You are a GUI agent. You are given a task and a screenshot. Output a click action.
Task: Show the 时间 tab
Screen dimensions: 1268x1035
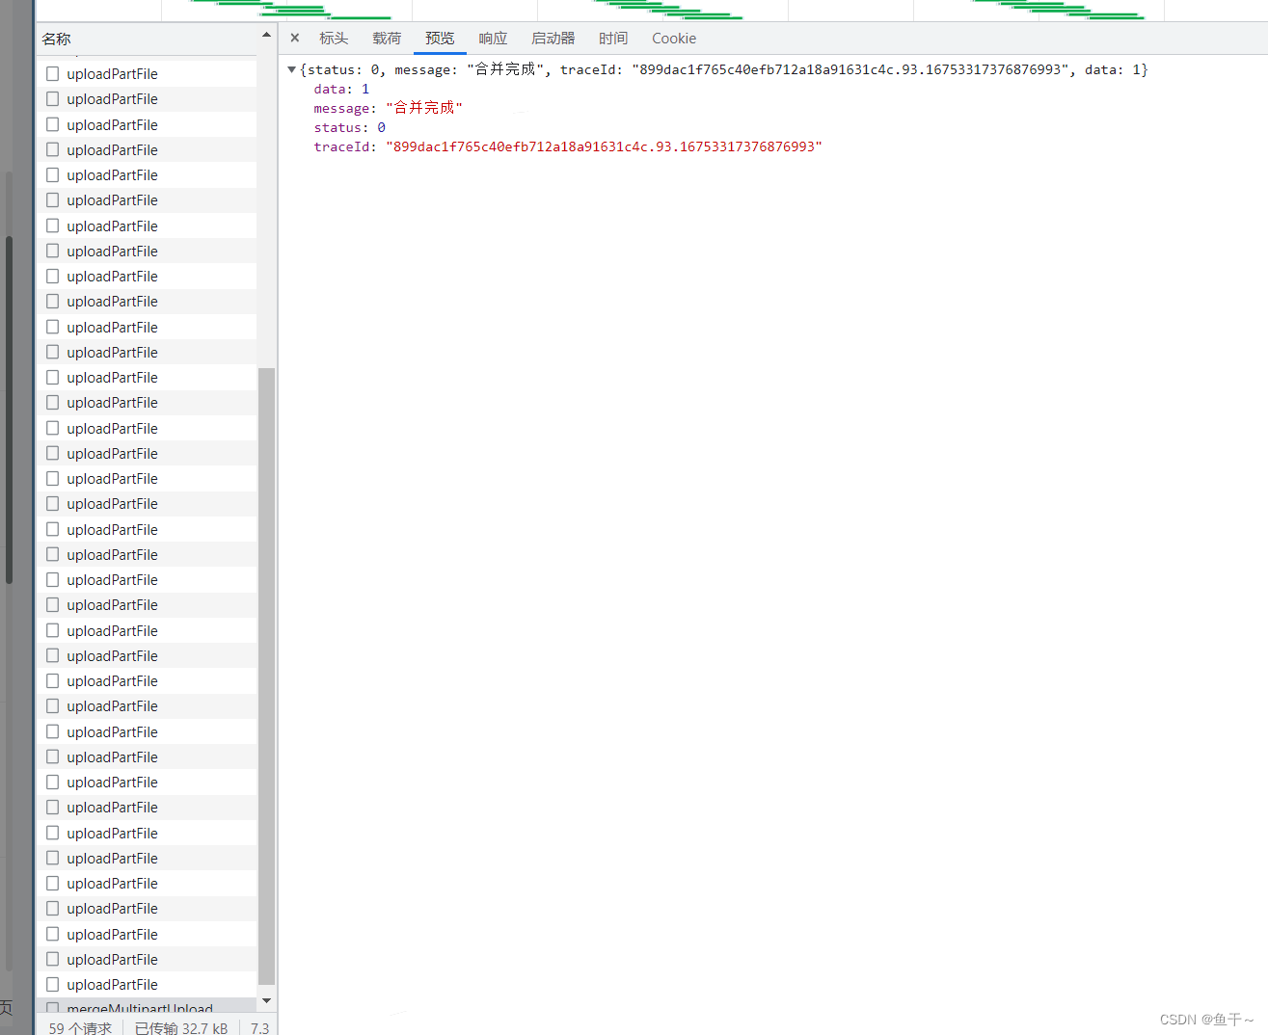613,39
